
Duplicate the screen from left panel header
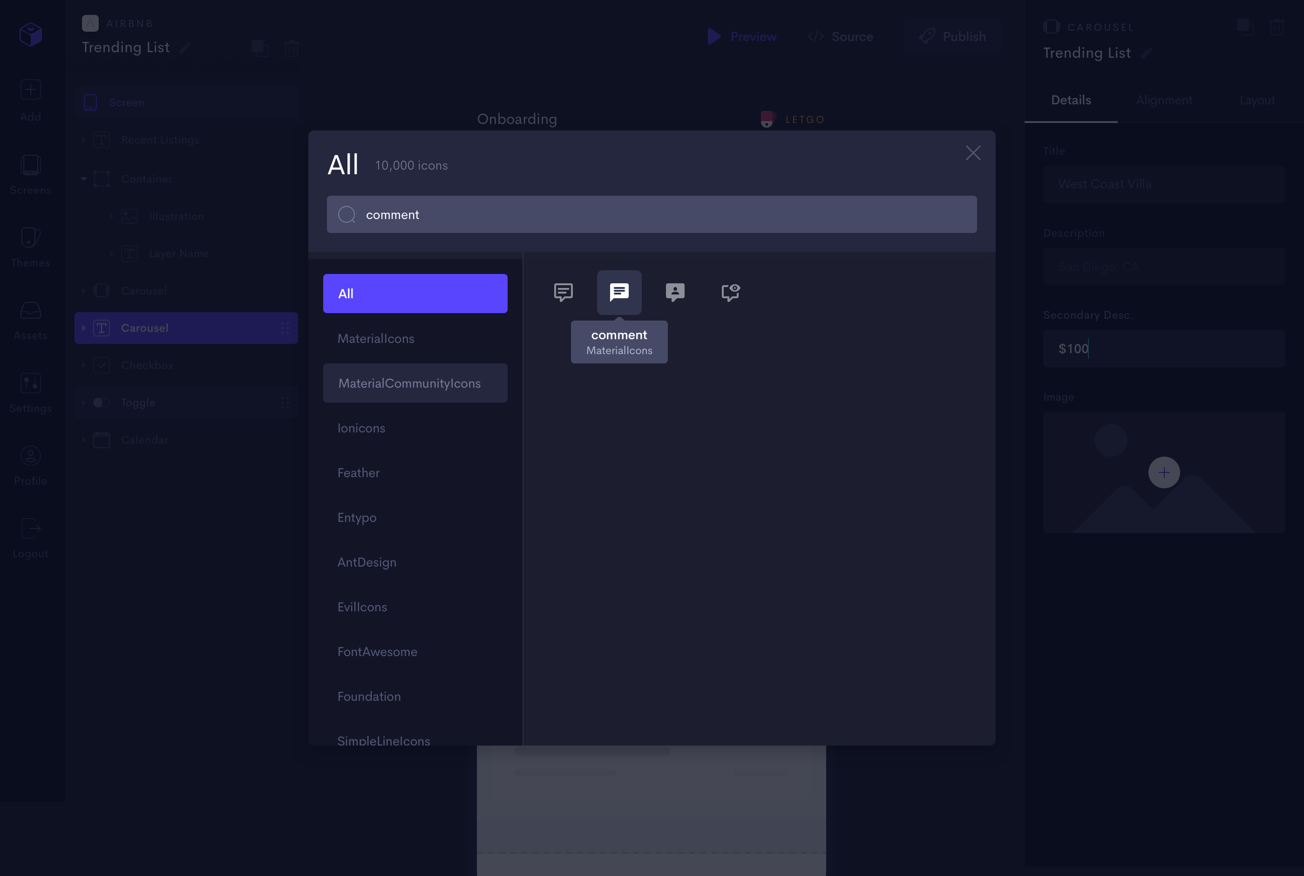259,48
